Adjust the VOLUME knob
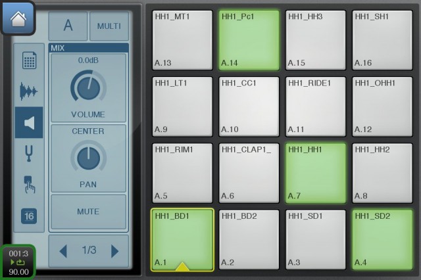The image size is (421, 280). pyautogui.click(x=88, y=87)
